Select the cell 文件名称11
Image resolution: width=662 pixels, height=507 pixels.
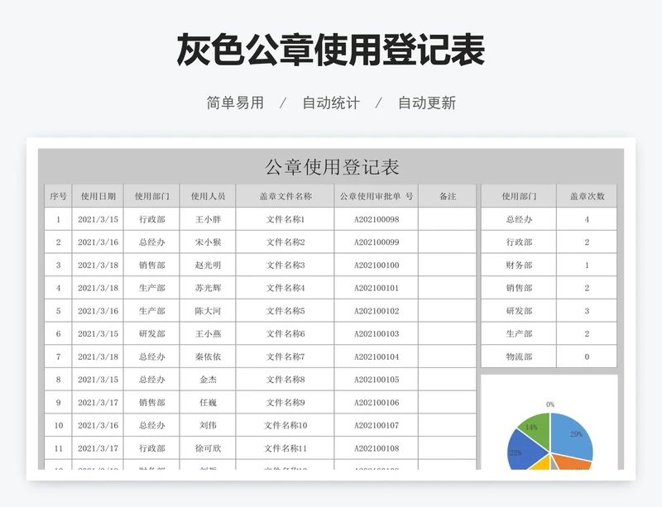[x=285, y=448]
